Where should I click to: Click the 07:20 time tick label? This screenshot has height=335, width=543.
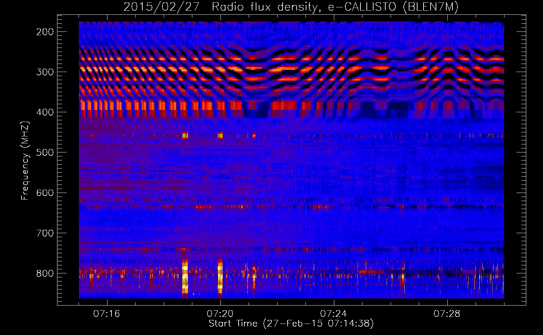point(220,314)
